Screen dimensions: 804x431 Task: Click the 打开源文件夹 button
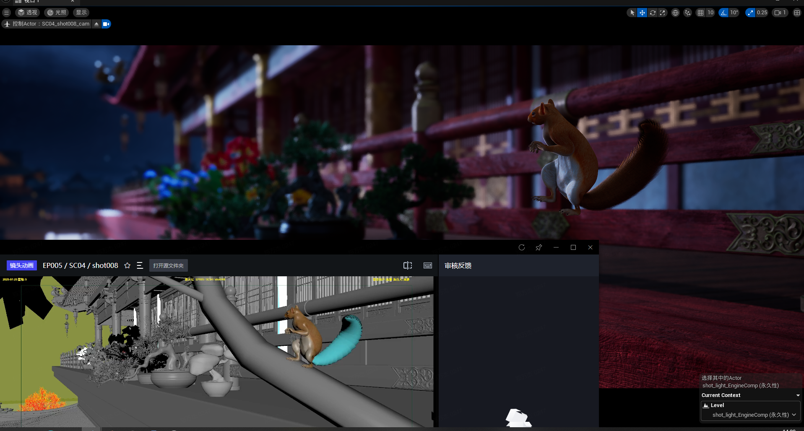pos(168,265)
